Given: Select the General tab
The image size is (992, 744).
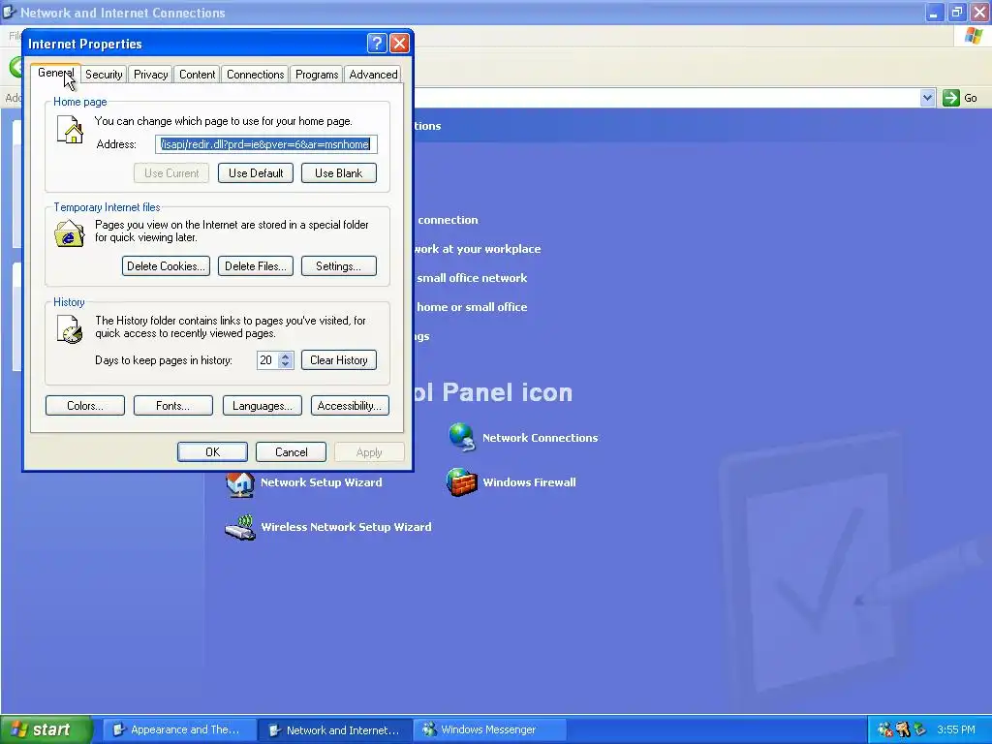Looking at the screenshot, I should point(55,73).
